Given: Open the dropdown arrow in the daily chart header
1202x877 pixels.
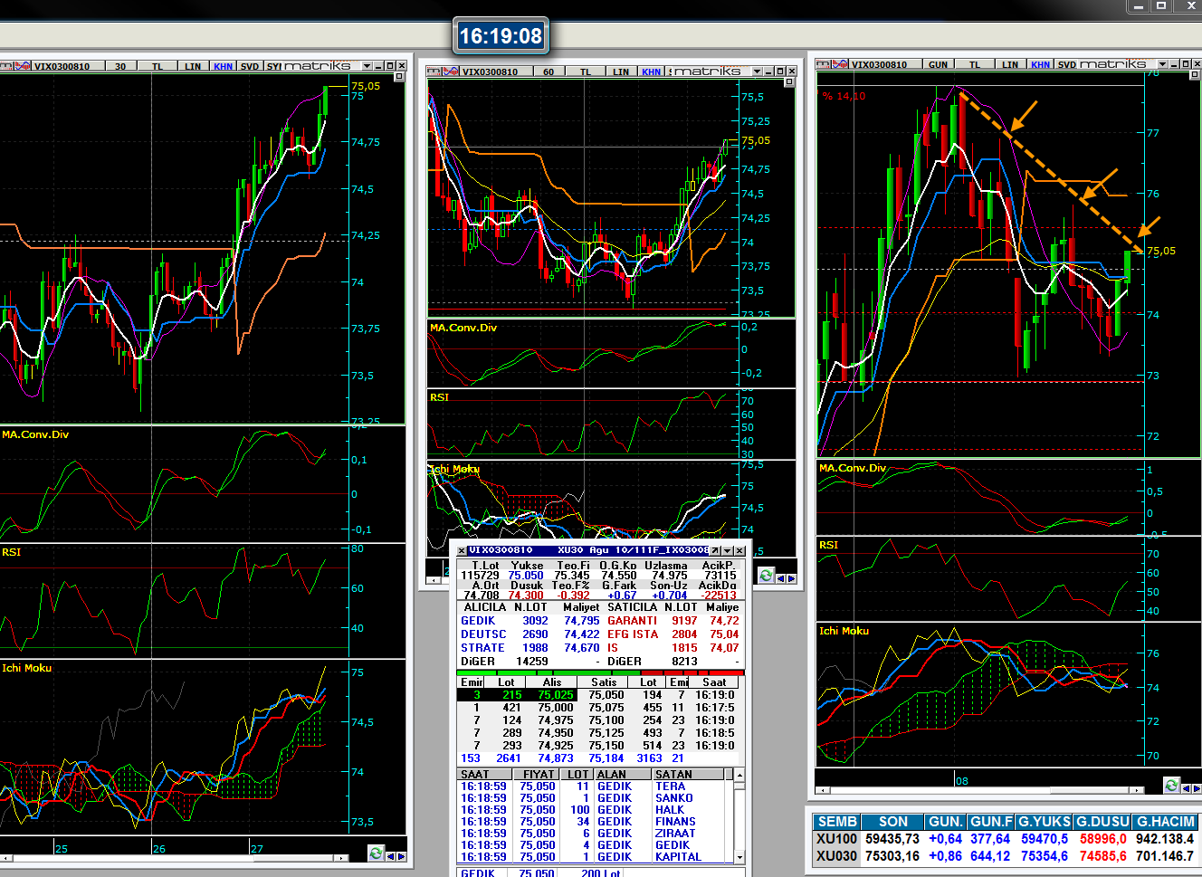Looking at the screenshot, I should click(1161, 64).
